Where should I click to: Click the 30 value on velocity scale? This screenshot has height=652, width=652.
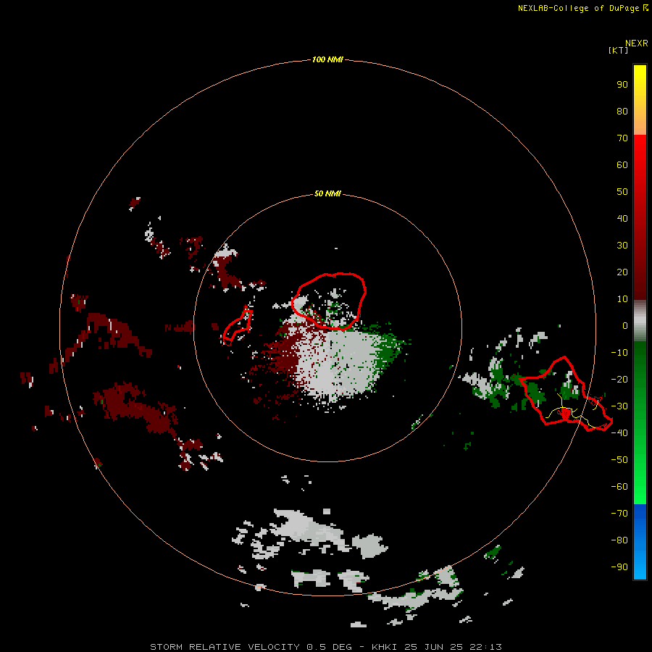[622, 246]
